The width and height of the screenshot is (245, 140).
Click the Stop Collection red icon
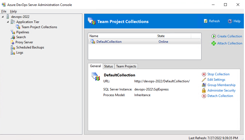[x=204, y=74]
